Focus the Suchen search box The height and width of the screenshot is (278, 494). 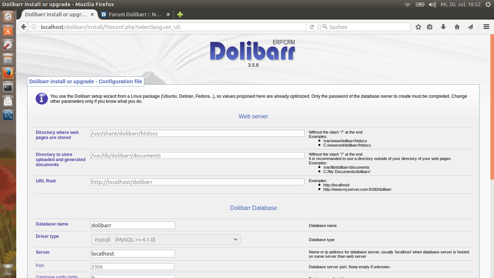(x=366, y=27)
